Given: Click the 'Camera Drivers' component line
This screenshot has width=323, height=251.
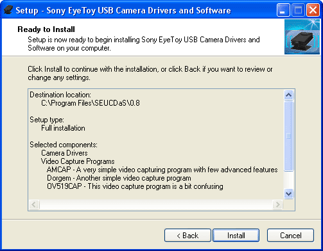Looking at the screenshot, I should tap(64, 153).
